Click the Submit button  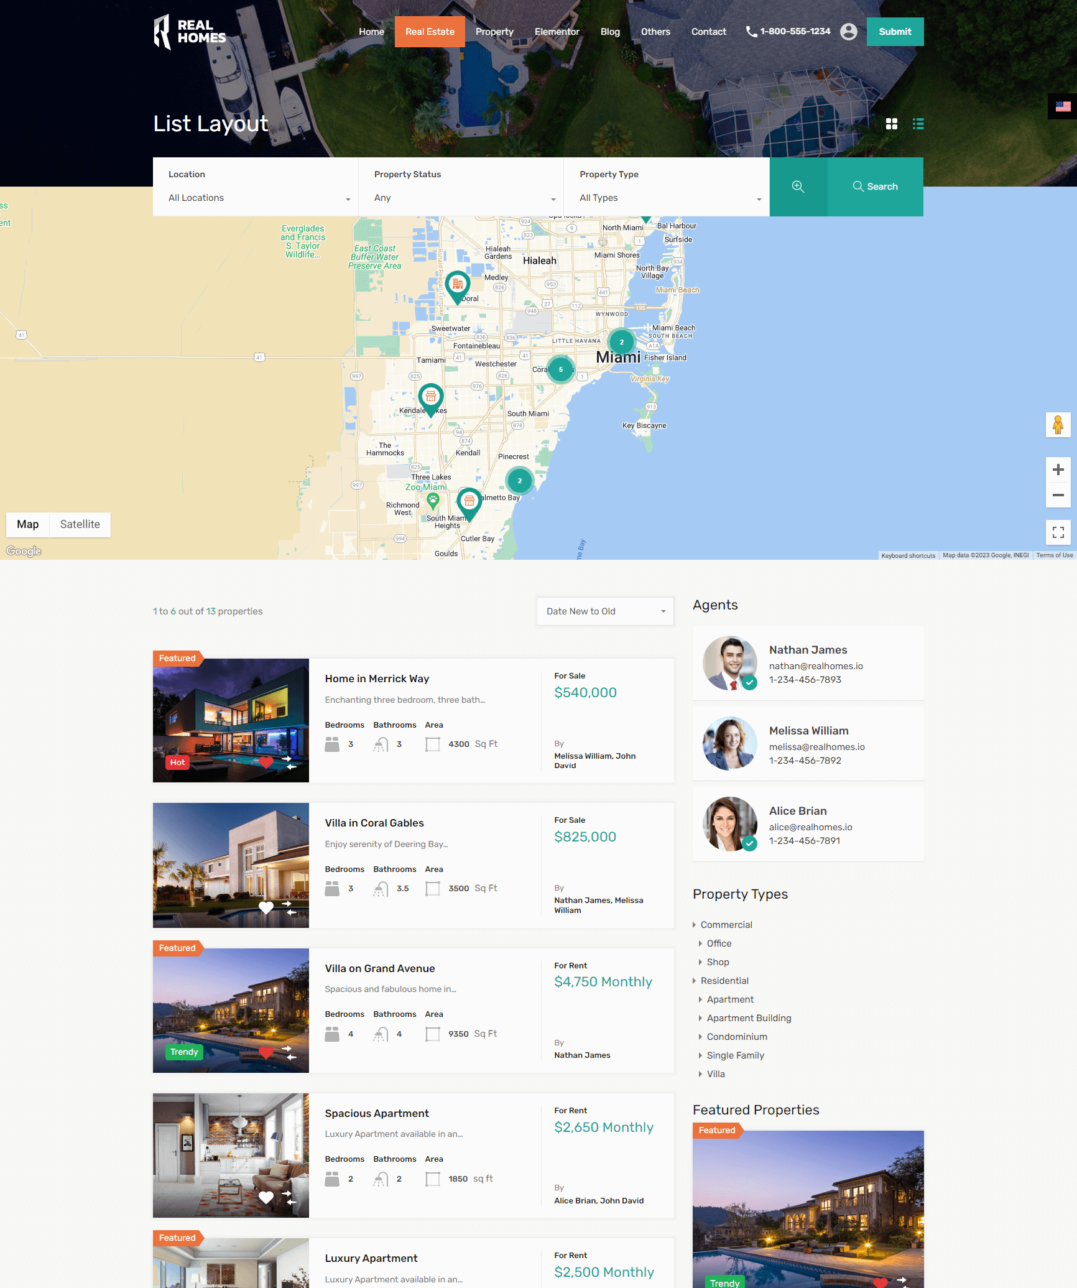895,32
